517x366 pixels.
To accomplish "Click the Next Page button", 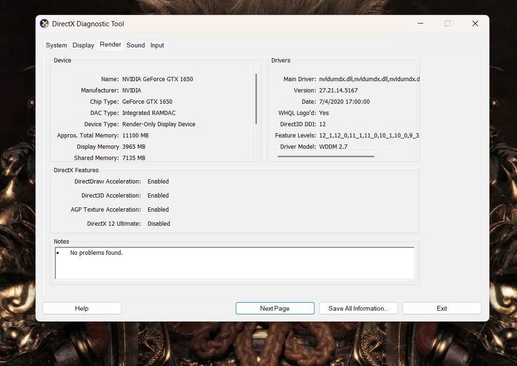I will [275, 308].
